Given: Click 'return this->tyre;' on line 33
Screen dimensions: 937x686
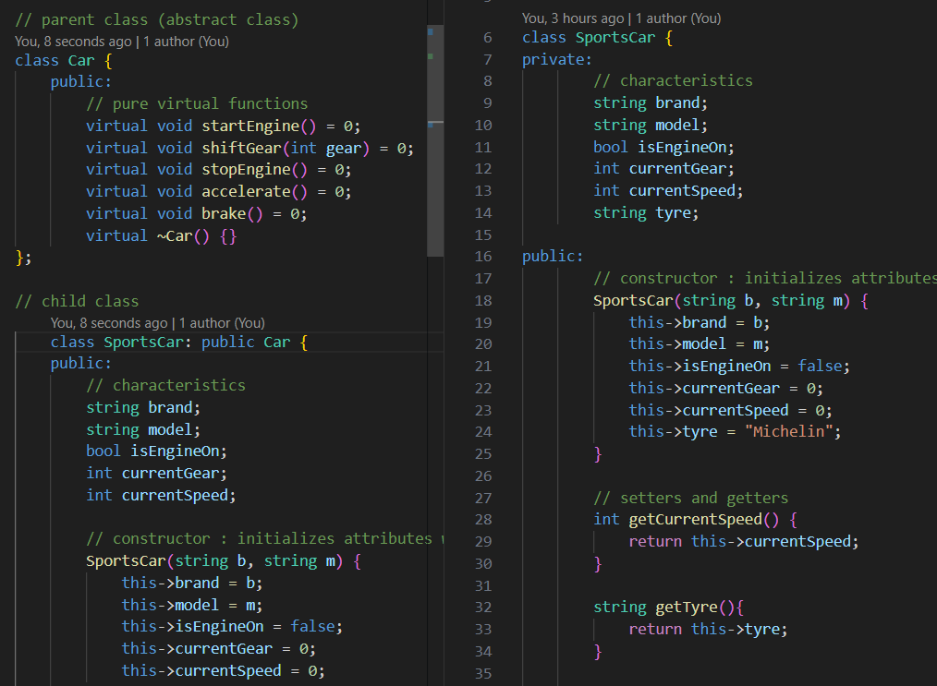Looking at the screenshot, I should (708, 630).
